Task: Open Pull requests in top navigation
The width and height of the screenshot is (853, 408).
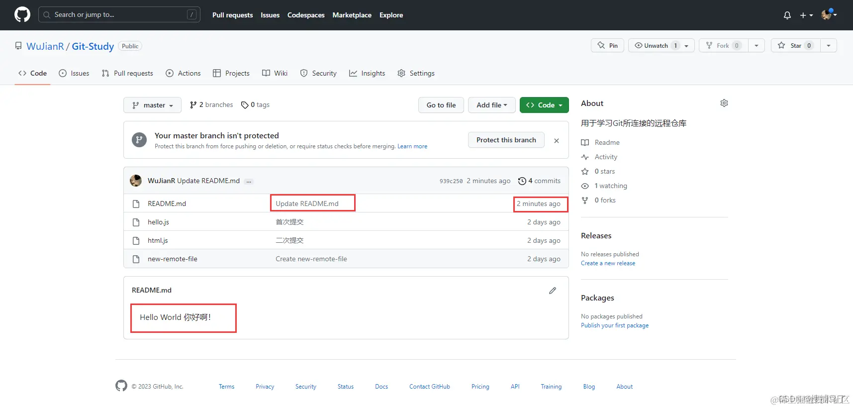Action: point(232,15)
